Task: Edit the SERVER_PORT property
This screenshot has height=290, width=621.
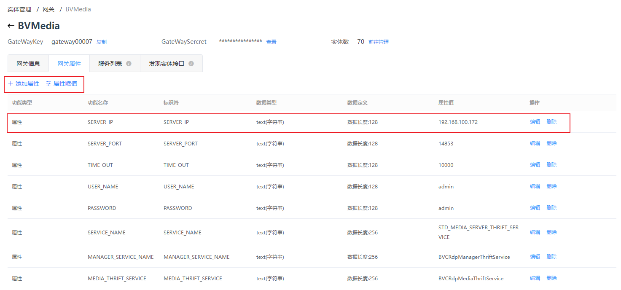Action: pyautogui.click(x=535, y=143)
